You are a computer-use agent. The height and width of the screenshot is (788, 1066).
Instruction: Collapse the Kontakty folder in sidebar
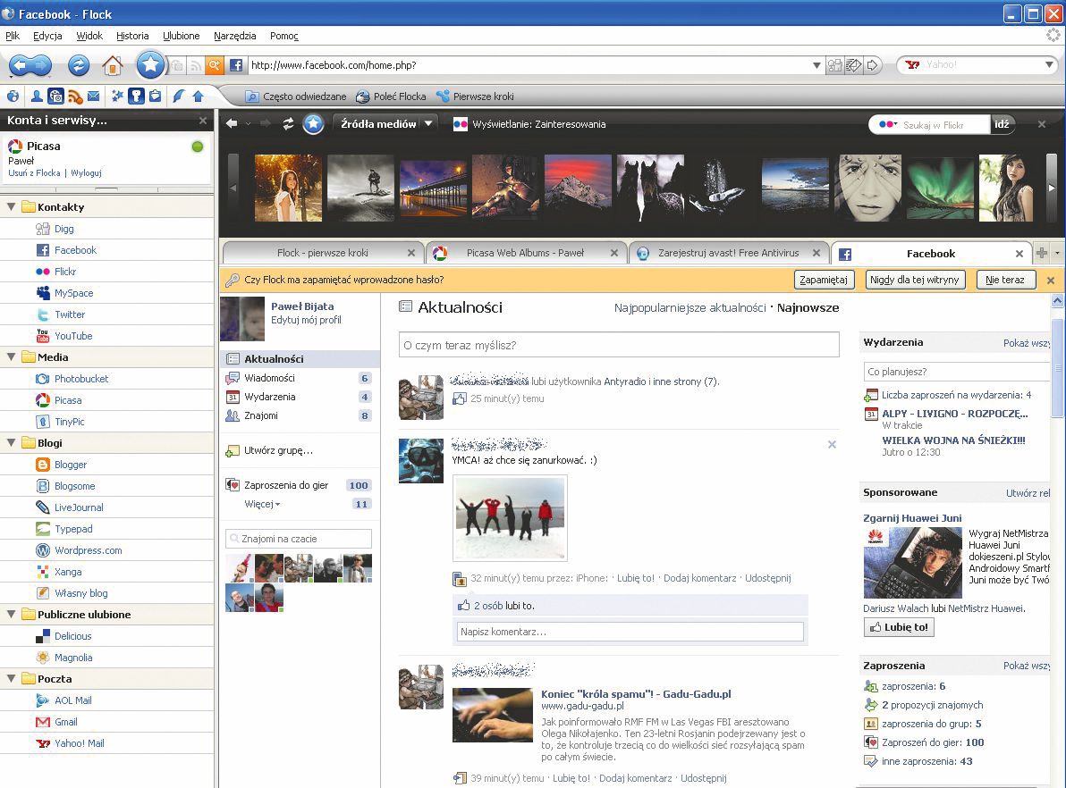[x=13, y=207]
